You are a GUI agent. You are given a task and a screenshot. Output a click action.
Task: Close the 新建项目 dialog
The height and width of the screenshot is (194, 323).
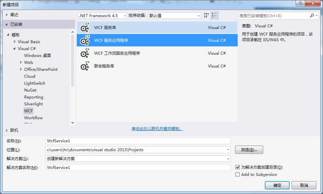point(313,3)
